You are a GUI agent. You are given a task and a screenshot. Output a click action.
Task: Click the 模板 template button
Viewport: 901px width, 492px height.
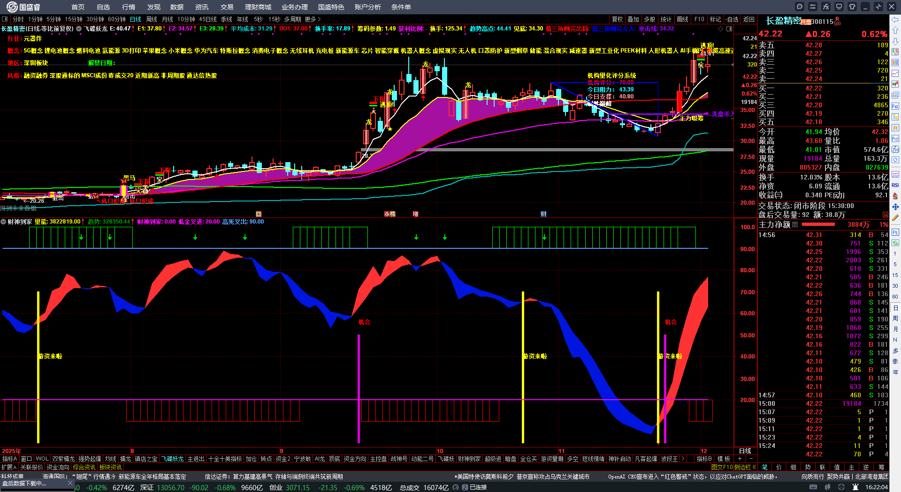coord(724,459)
